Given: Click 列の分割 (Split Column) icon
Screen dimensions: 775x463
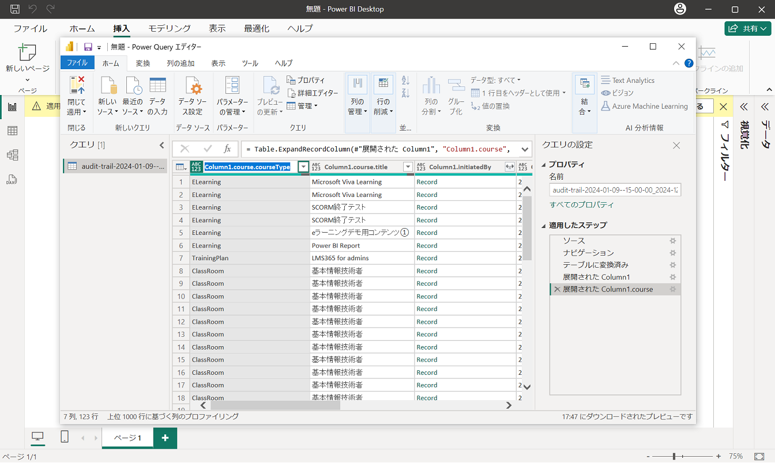Looking at the screenshot, I should (431, 85).
